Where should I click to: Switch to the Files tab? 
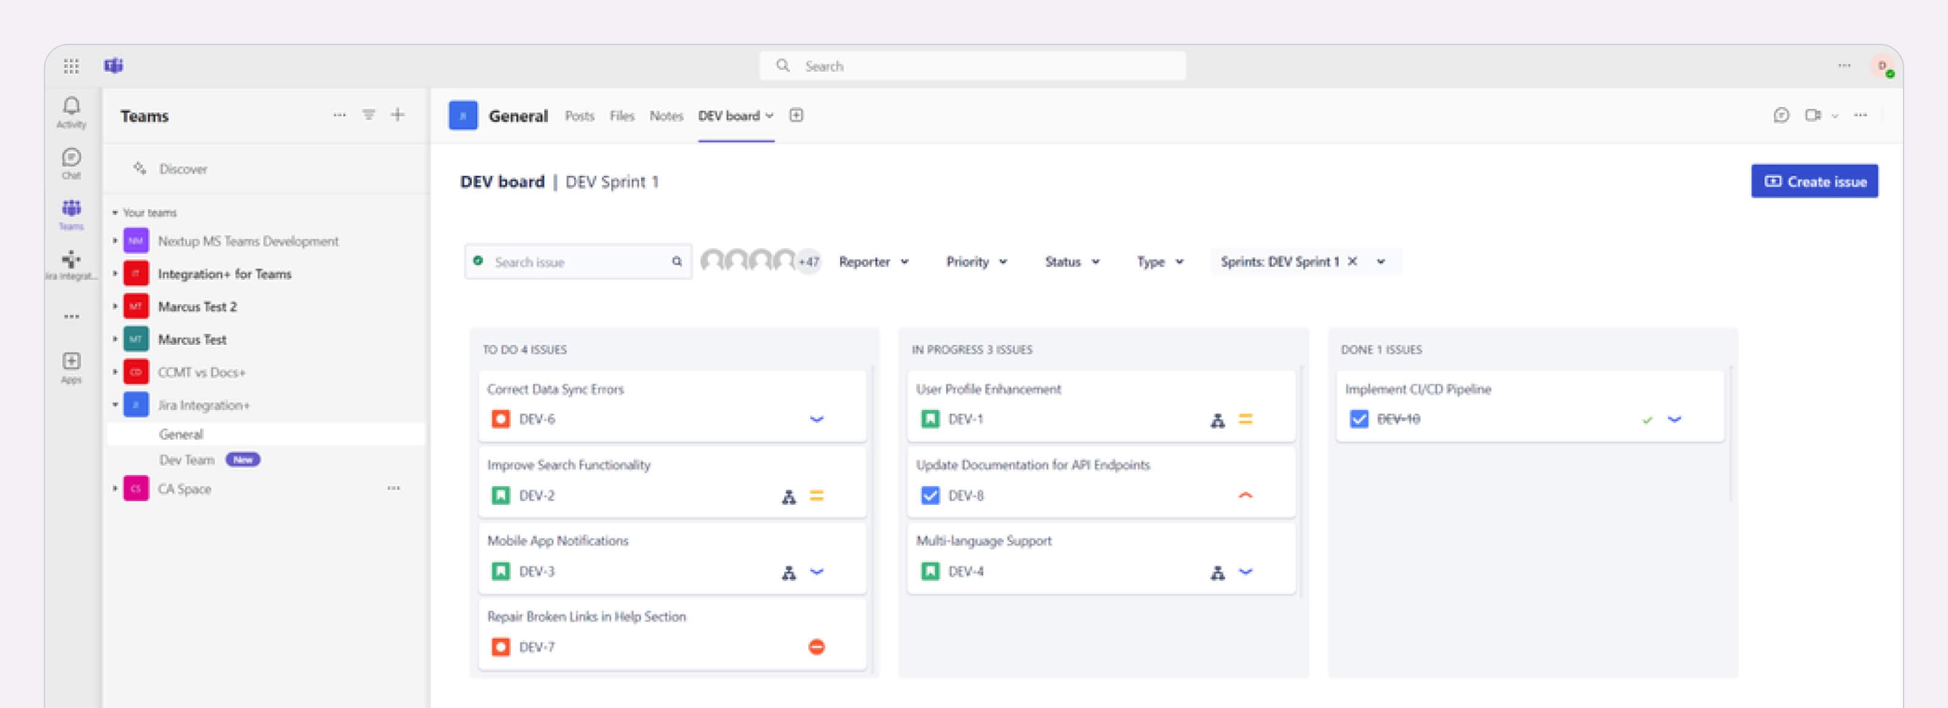(622, 116)
